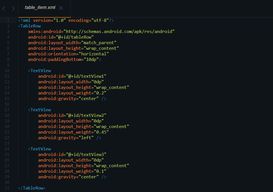The height and width of the screenshot is (192, 273).
Task: Click android:orientation="horizontal" line
Action: 68,54
